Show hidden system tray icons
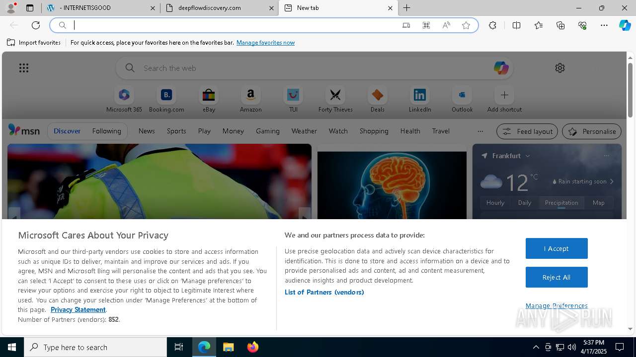 click(536, 347)
